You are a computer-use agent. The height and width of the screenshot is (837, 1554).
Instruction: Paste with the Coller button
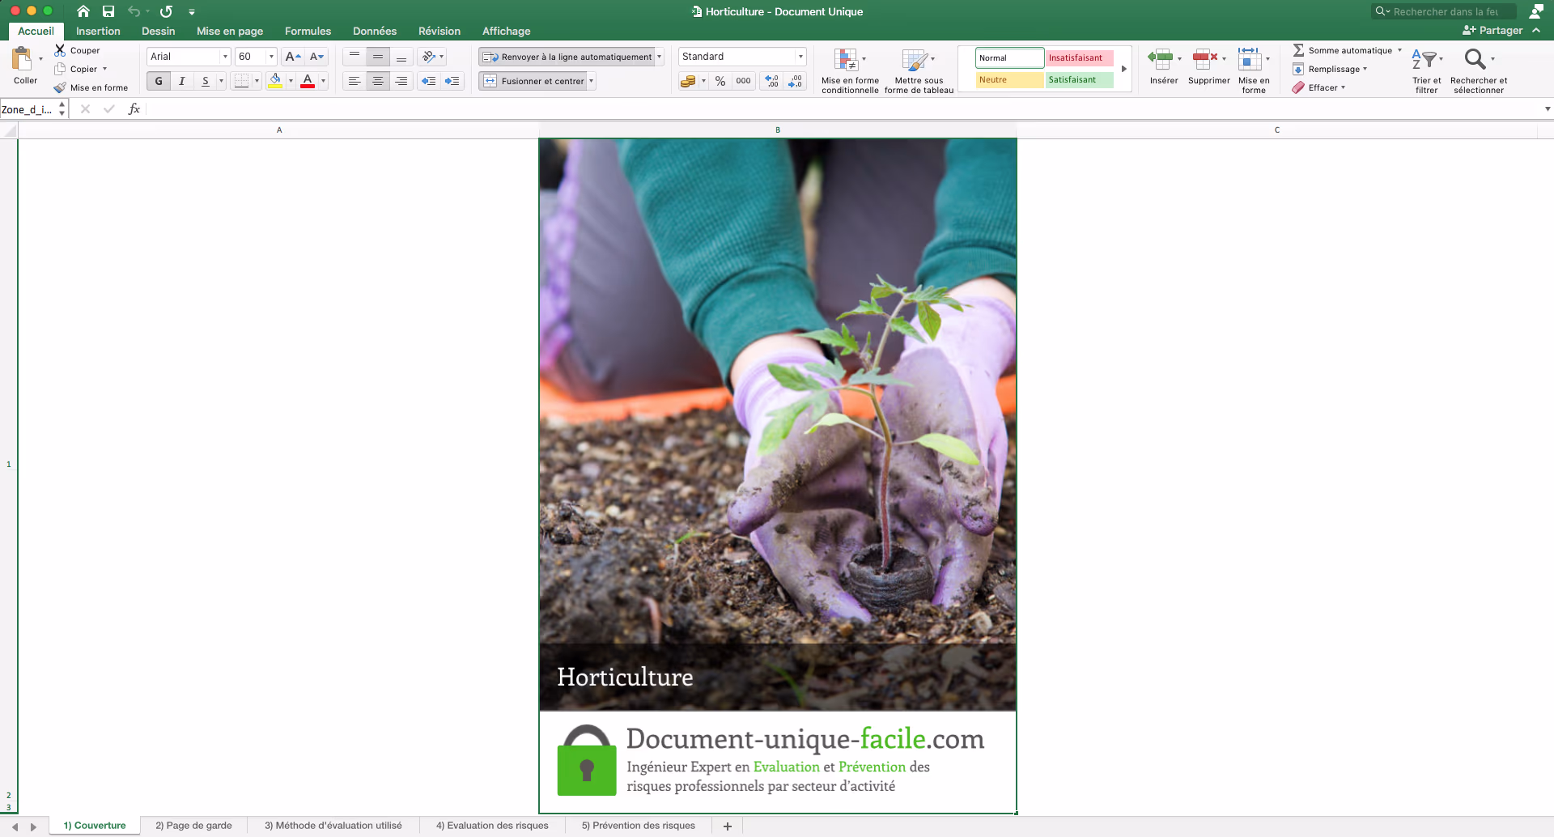tap(25, 66)
